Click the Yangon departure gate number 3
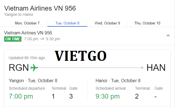 [71, 96]
